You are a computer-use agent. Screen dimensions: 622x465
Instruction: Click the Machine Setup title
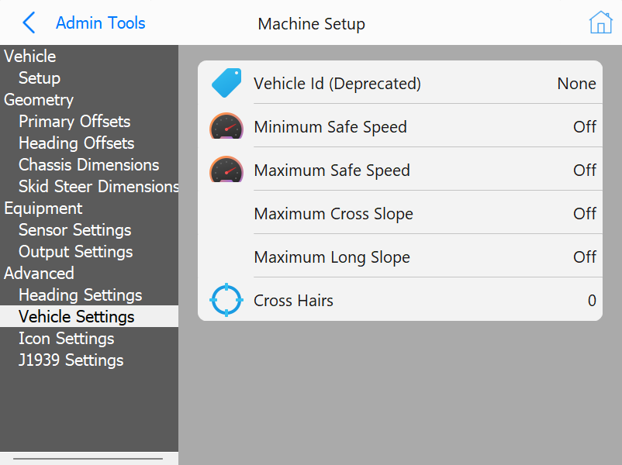[312, 24]
